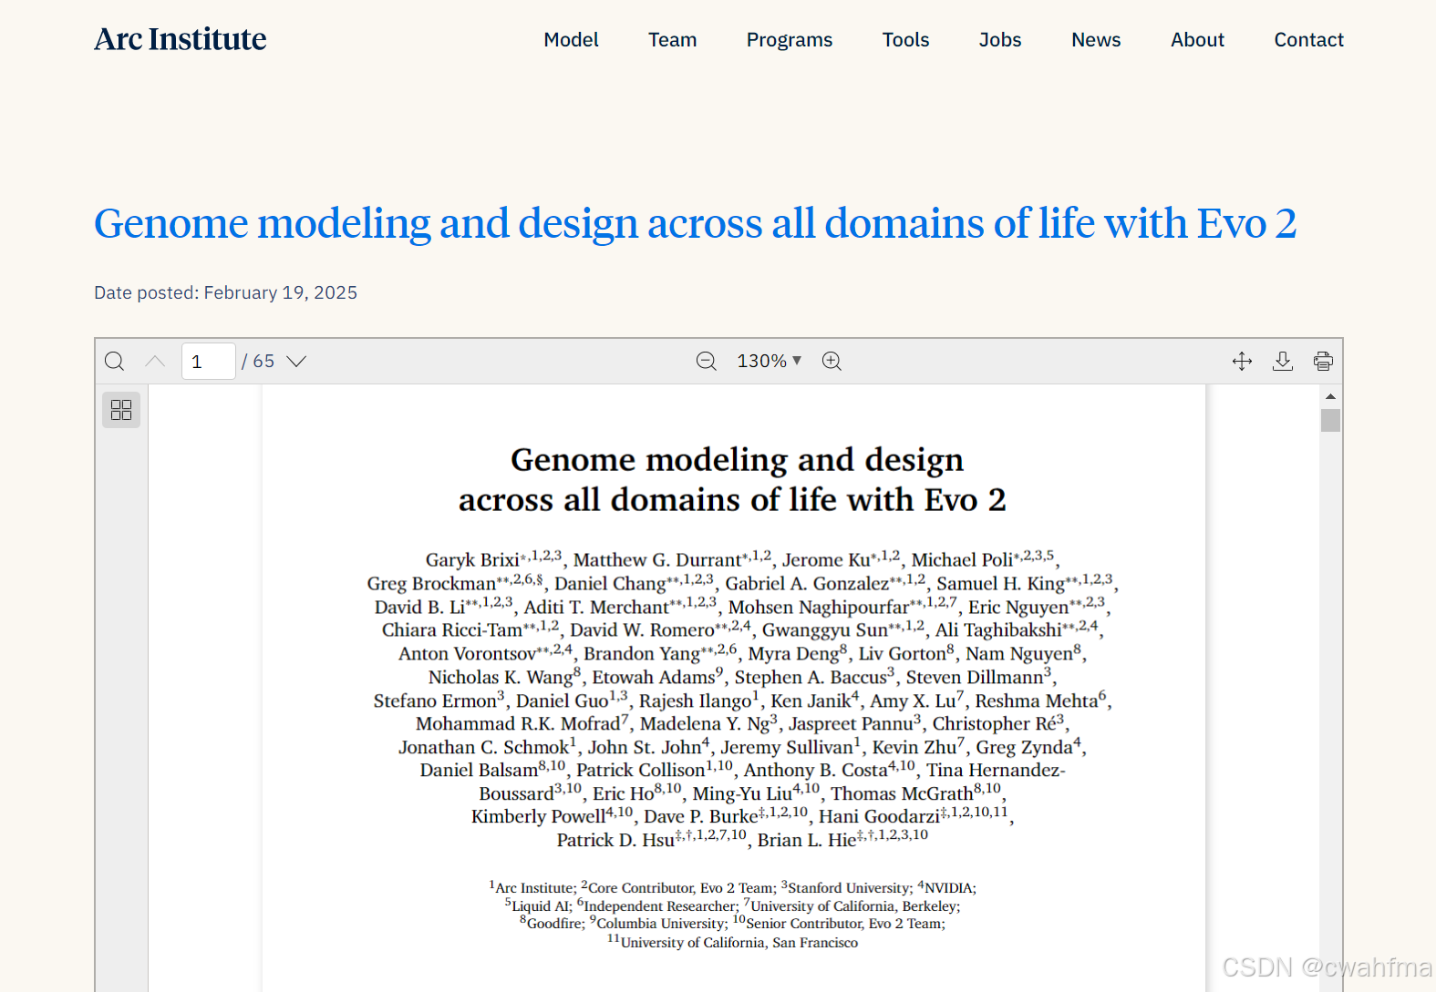Print the PDF document
The width and height of the screenshot is (1436, 992).
[1323, 361]
